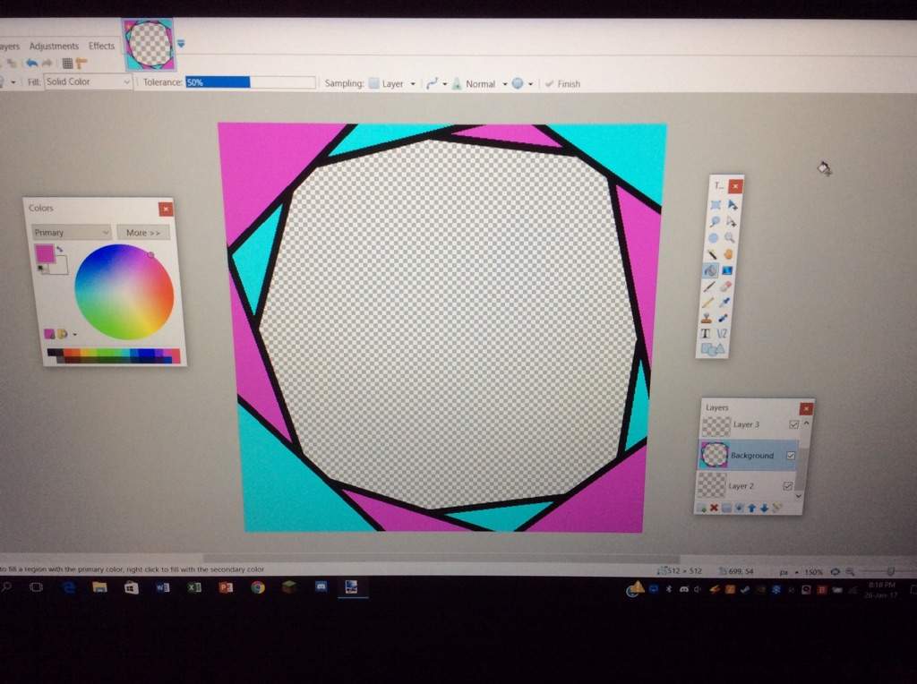Delete the selected layer with red X
Image resolution: width=917 pixels, height=684 pixels.
714,508
